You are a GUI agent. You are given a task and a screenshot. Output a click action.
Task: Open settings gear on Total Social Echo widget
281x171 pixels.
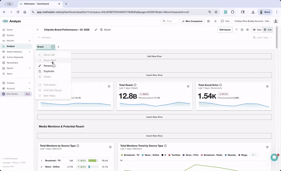267,87
